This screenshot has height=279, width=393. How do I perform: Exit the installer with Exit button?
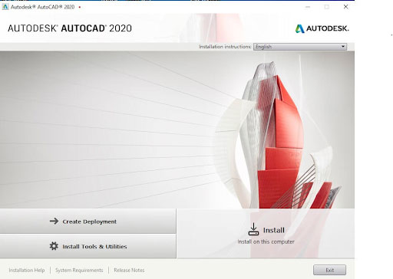329,270
